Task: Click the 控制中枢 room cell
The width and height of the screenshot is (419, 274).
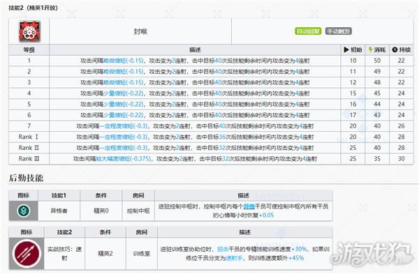Action: point(138,211)
